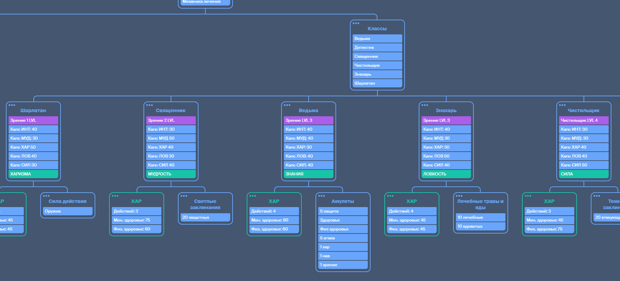Select Шарлатан item in Классы list
The width and height of the screenshot is (620, 281).
click(377, 83)
